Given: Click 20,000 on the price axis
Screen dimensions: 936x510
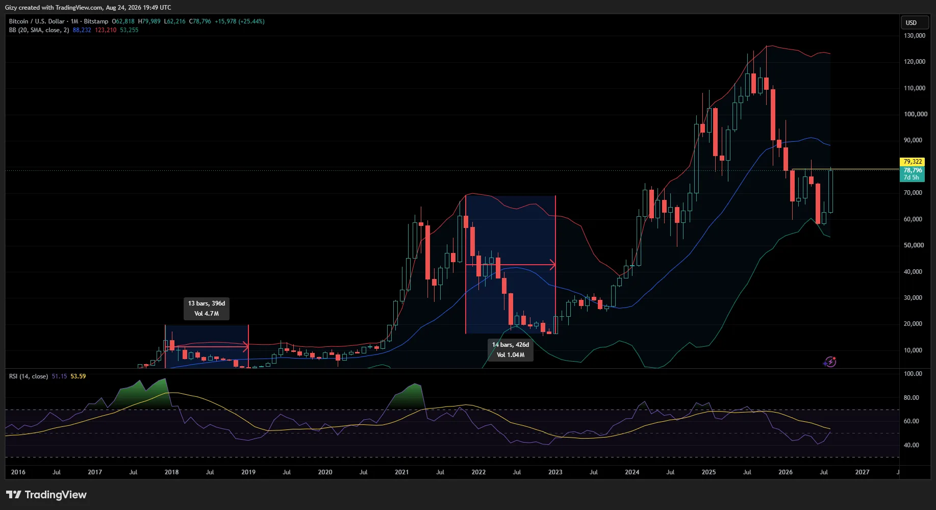Looking at the screenshot, I should tap(913, 324).
